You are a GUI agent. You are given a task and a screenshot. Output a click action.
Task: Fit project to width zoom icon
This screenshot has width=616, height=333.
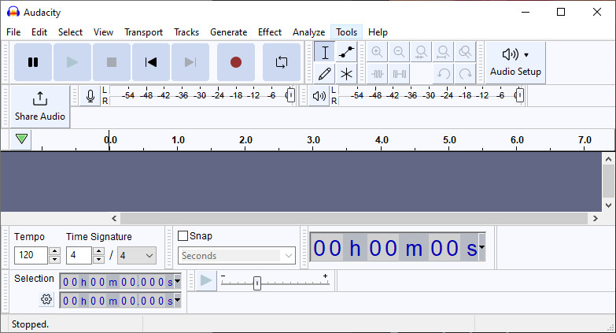click(x=443, y=52)
